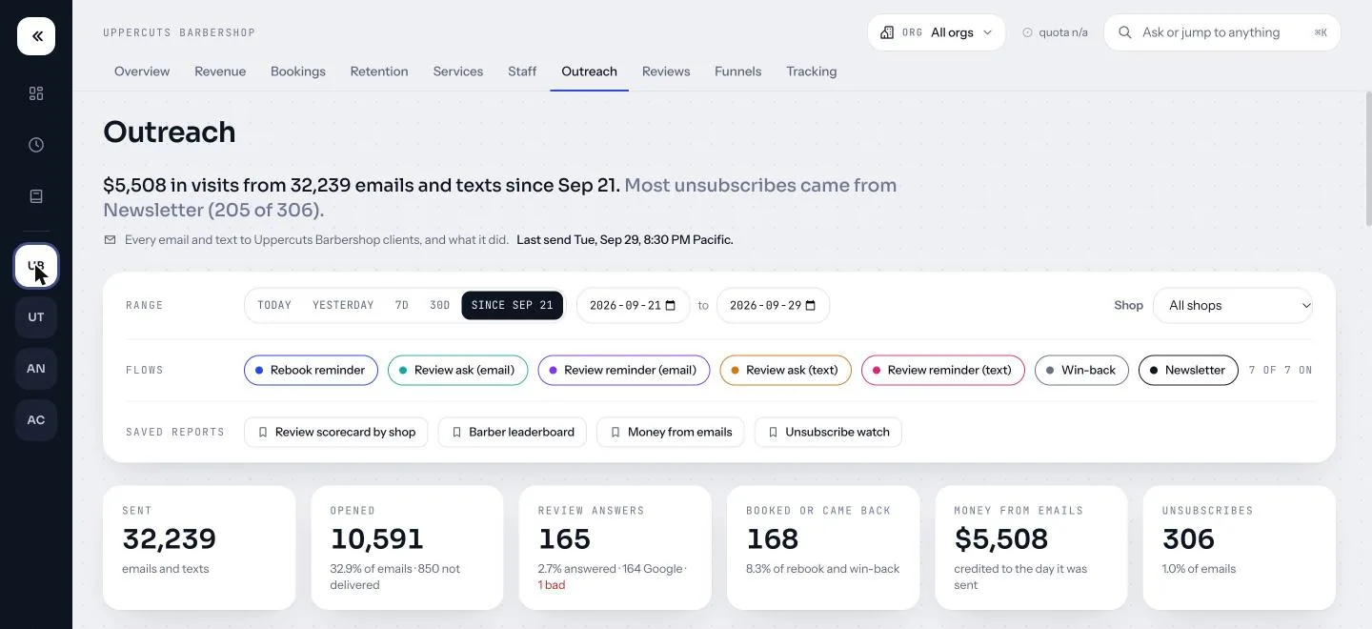1372x629 pixels.
Task: Switch to the AC workspace
Action: [x=36, y=420]
